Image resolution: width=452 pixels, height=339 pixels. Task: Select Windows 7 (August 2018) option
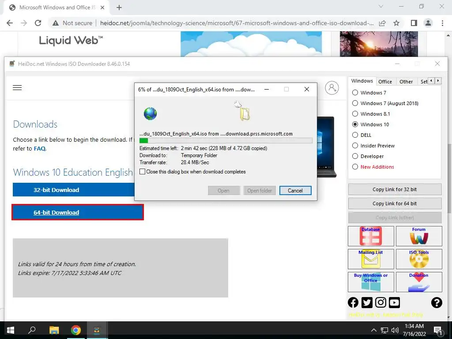[355, 103]
